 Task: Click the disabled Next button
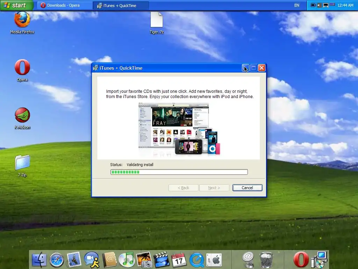214,188
